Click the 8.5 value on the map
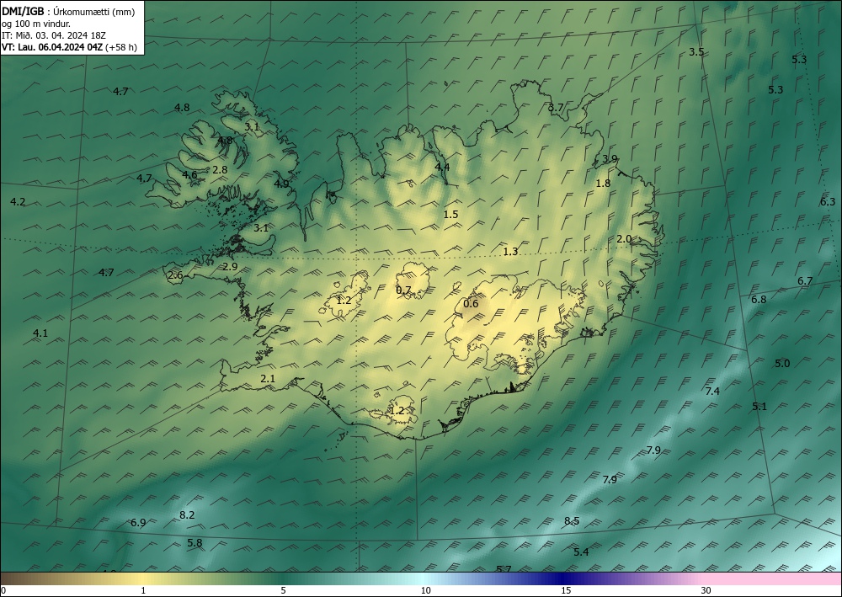842x597 pixels. click(572, 520)
